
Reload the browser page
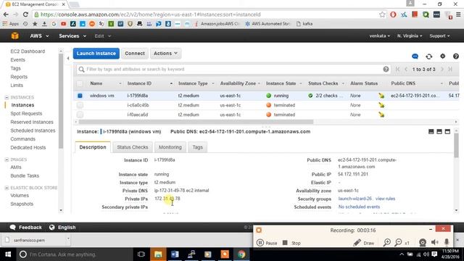click(x=25, y=14)
